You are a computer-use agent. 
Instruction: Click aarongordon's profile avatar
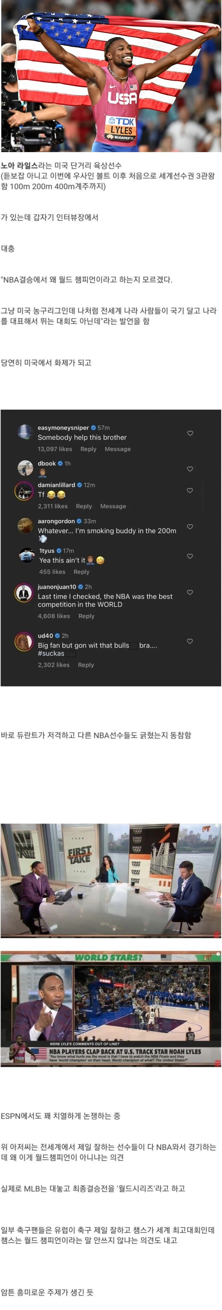click(x=25, y=525)
